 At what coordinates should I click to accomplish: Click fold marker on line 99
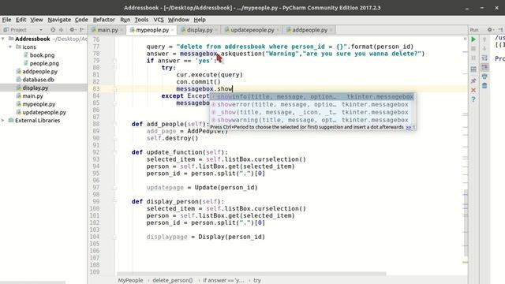pos(114,202)
